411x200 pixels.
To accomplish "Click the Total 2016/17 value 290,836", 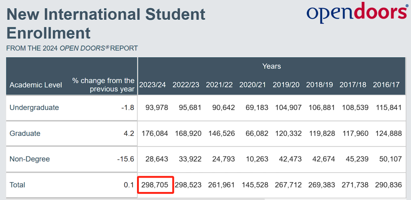I will coord(389,185).
